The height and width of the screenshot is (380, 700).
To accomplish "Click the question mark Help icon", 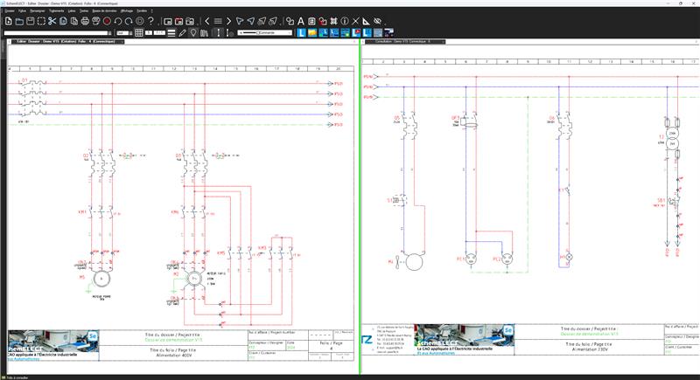I will (151, 20).
